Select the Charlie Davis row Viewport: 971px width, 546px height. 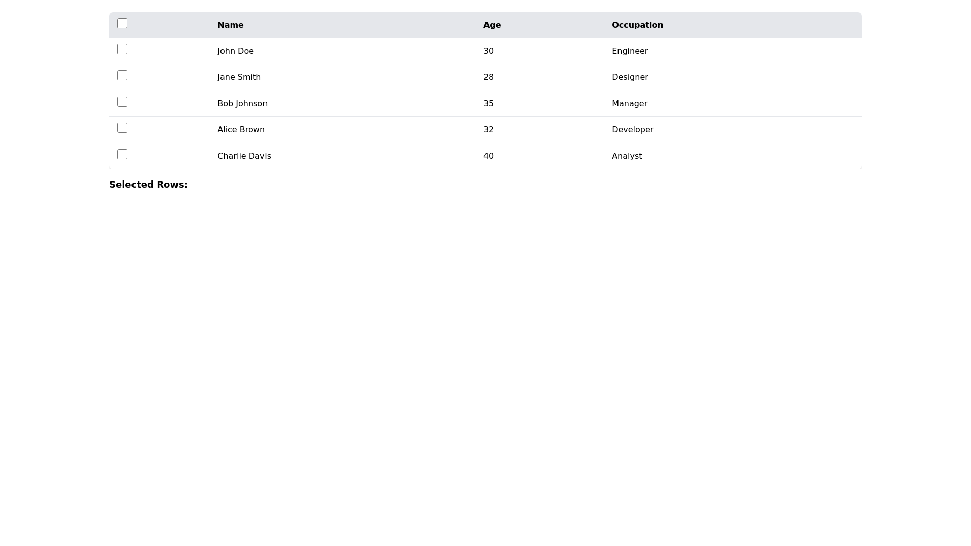[x=244, y=156]
